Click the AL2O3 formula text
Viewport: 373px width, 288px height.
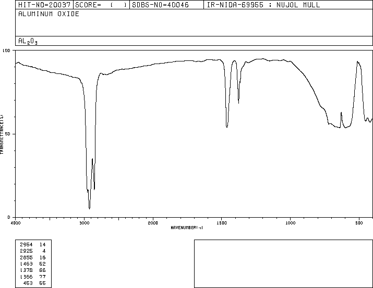point(28,41)
